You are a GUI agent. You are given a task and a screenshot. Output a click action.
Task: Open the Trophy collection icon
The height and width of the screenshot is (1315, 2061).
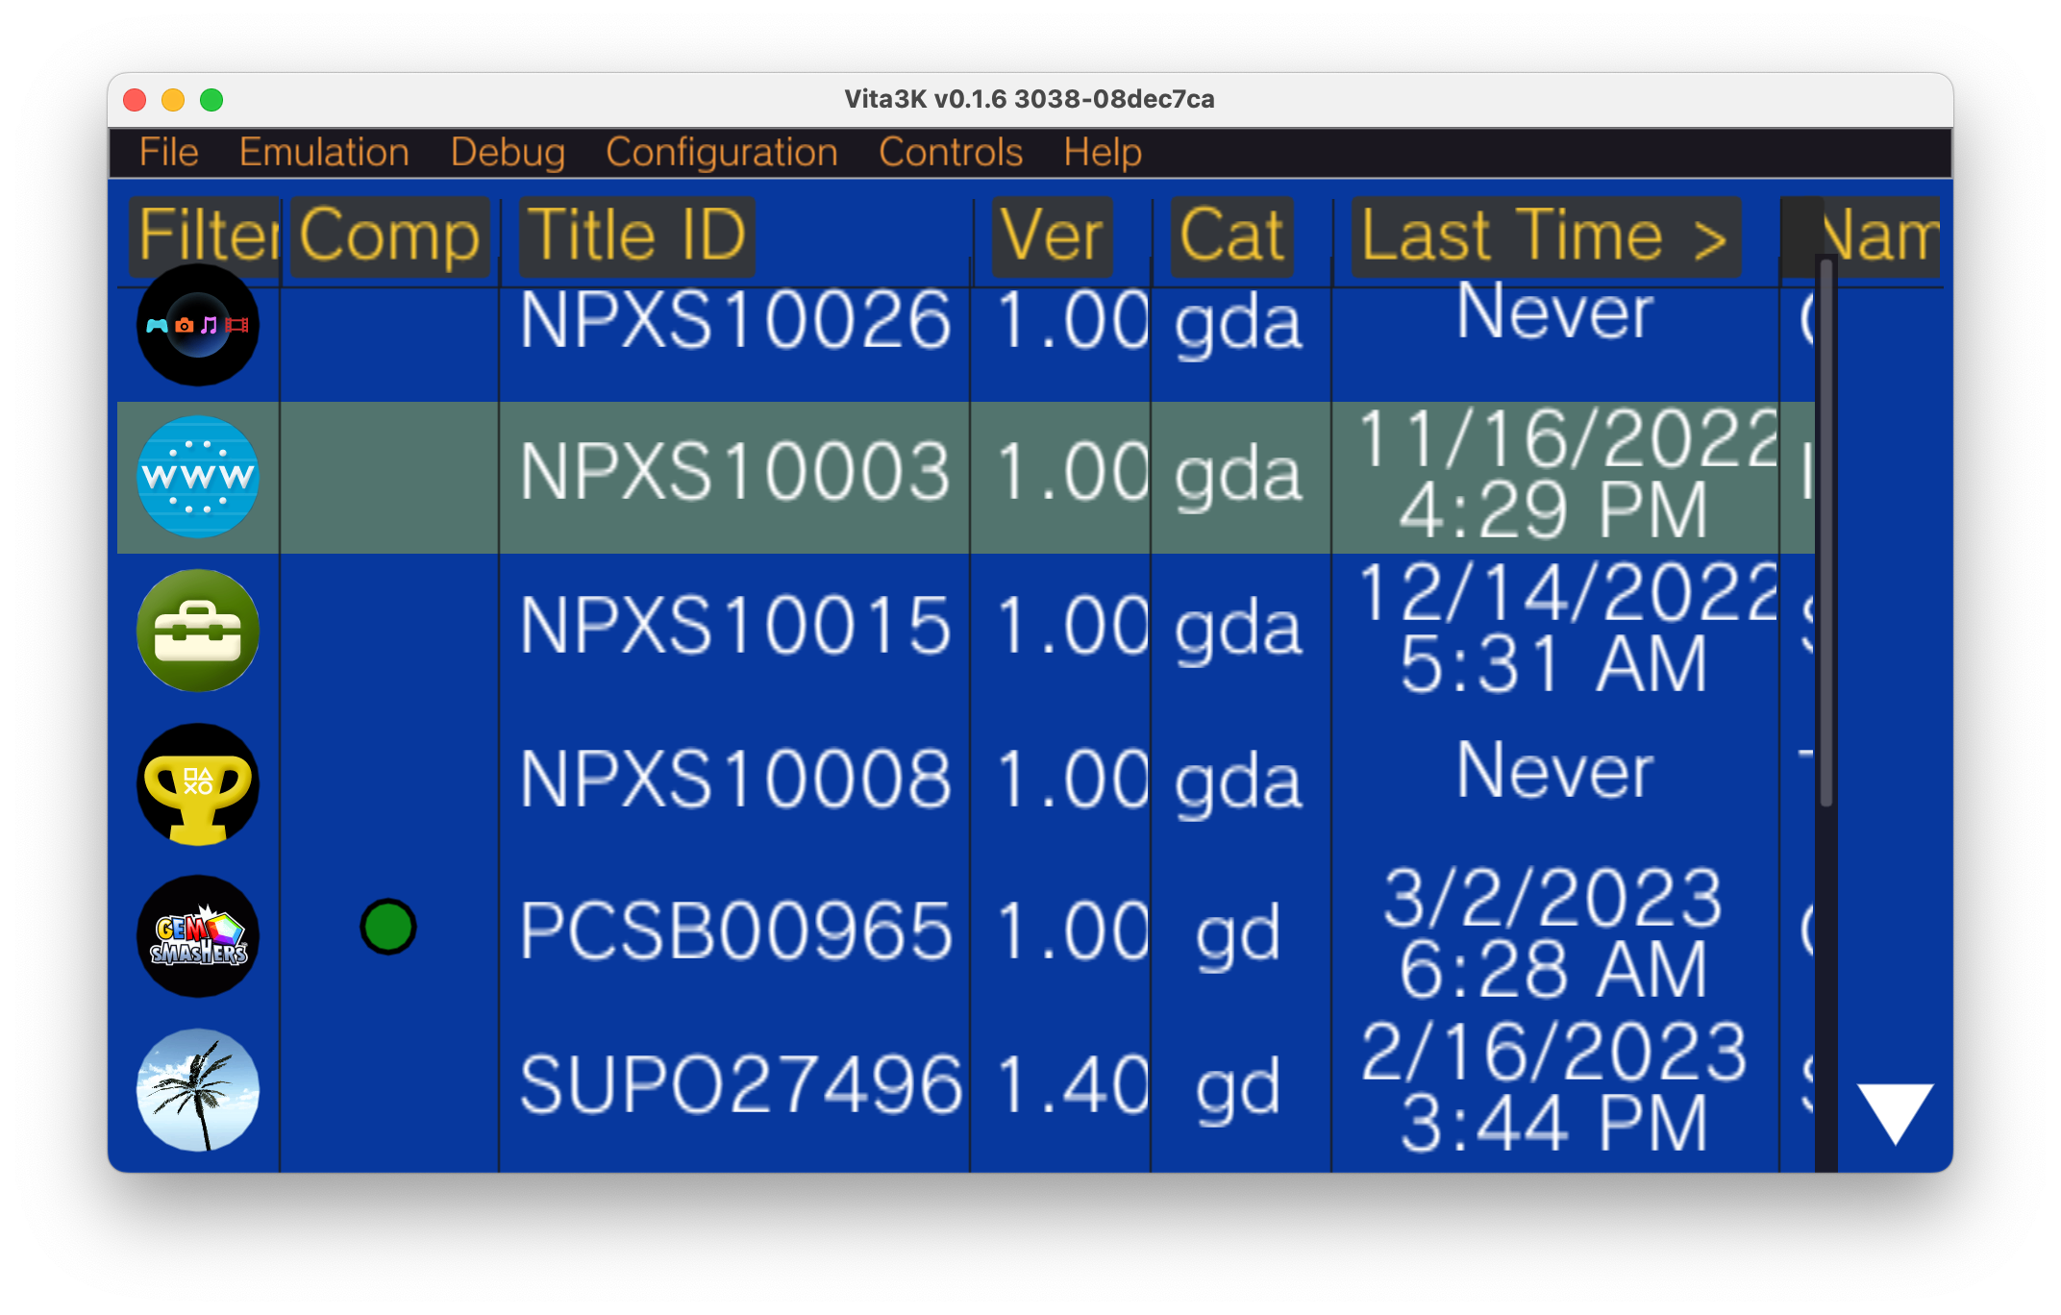click(x=198, y=784)
